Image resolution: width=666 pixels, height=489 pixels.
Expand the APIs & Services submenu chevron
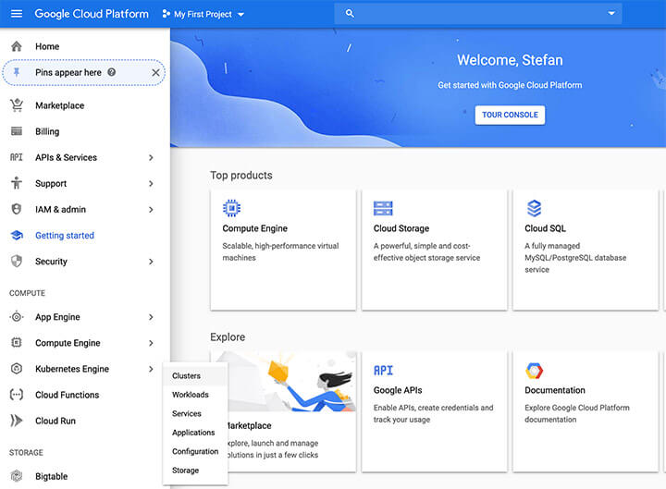click(x=151, y=157)
